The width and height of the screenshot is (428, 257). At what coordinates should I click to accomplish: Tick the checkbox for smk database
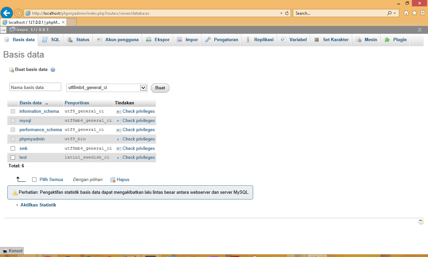[x=13, y=148]
